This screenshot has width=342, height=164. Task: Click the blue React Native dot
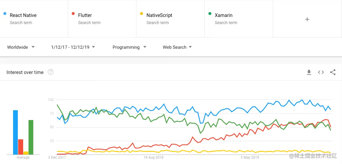[5, 14]
